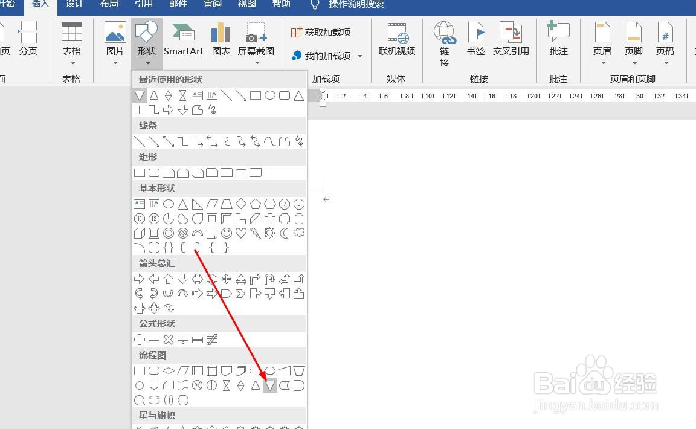696x429 pixels.
Task: Expand My Add-ins (我的加载项) arrow
Action: pos(360,56)
